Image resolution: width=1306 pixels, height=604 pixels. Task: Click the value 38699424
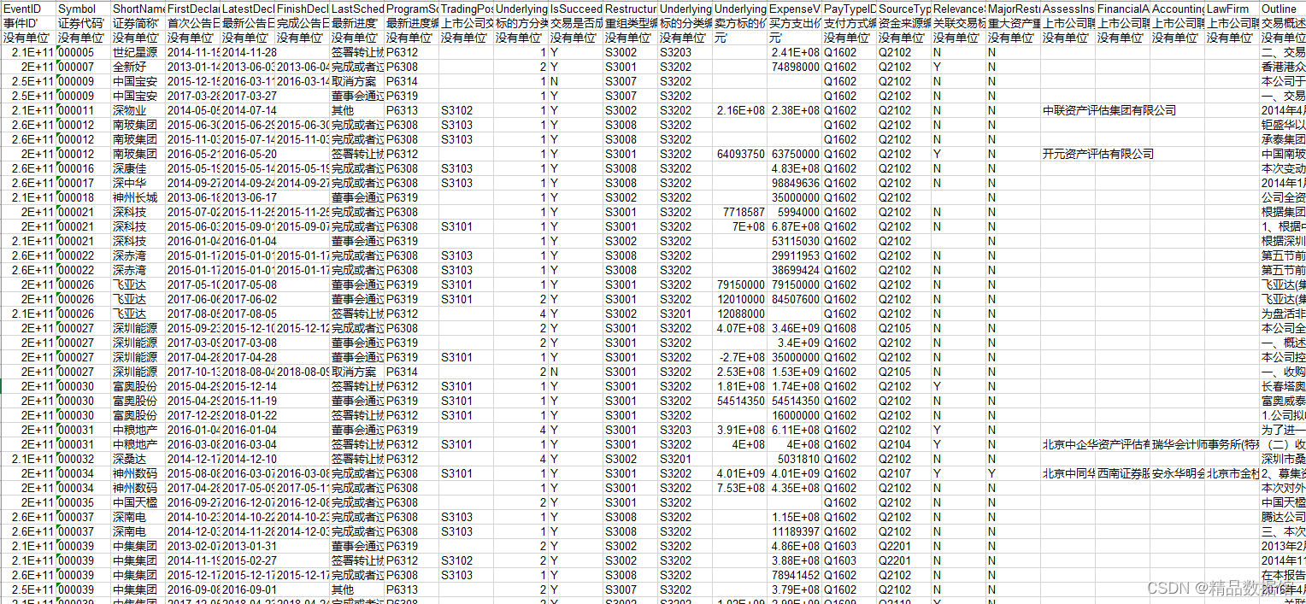pos(794,270)
